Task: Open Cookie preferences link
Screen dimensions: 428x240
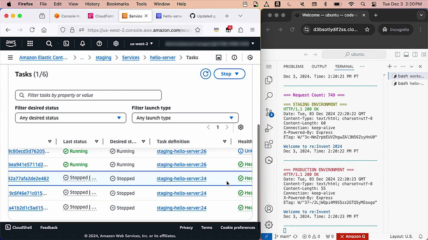Action: point(238,228)
